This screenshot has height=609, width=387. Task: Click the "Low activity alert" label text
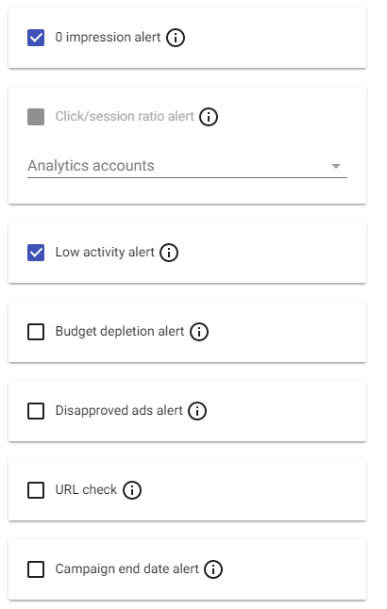105,252
